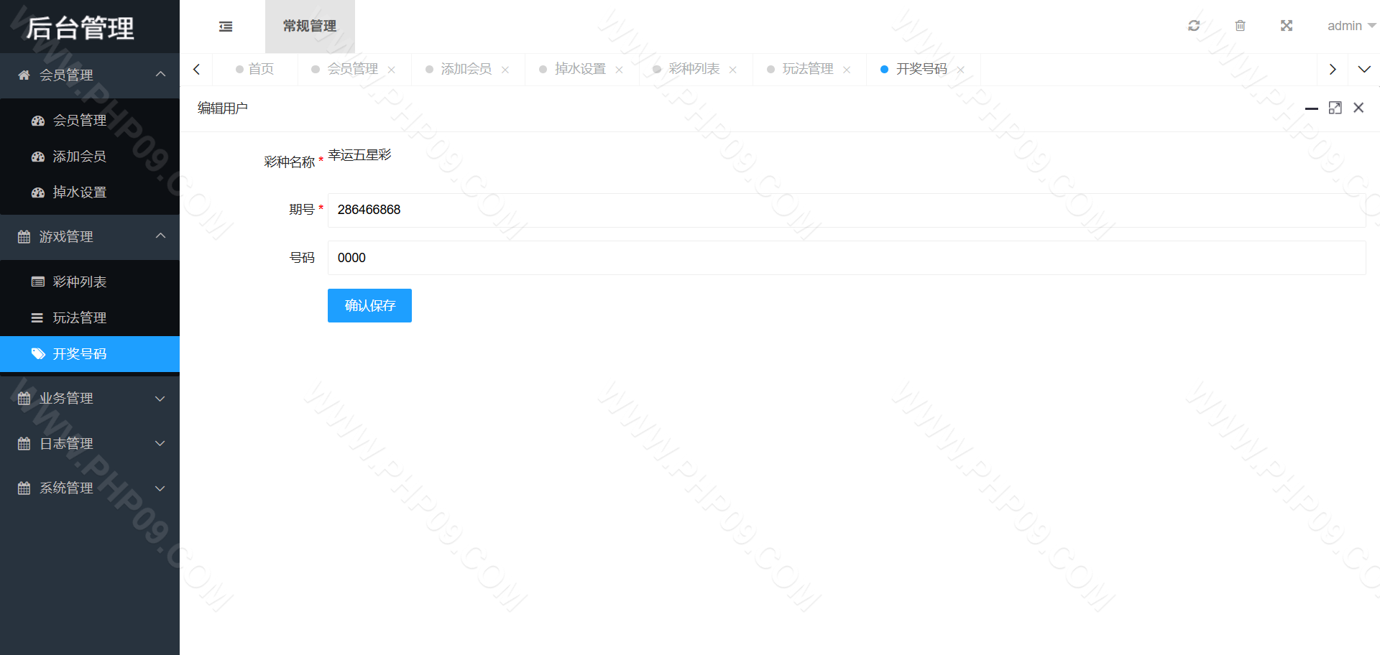Open the tab options dropdown chevron

point(1363,70)
